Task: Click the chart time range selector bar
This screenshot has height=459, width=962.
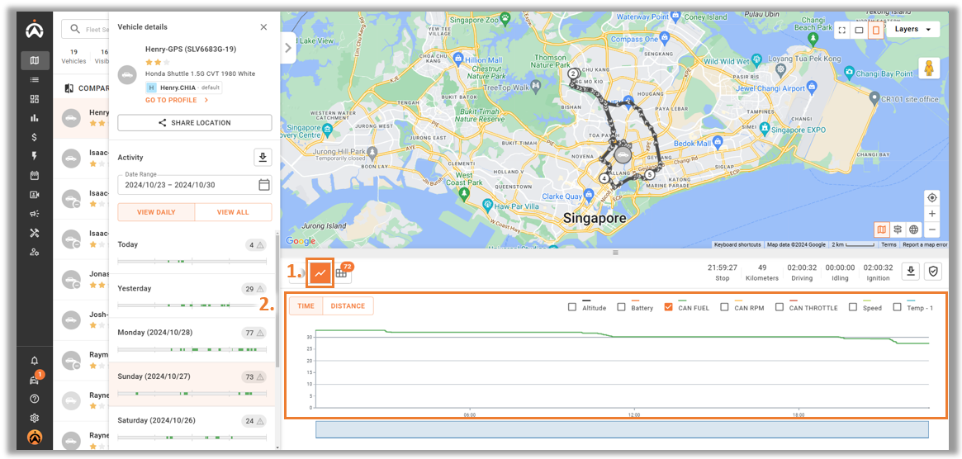Action: coord(622,429)
